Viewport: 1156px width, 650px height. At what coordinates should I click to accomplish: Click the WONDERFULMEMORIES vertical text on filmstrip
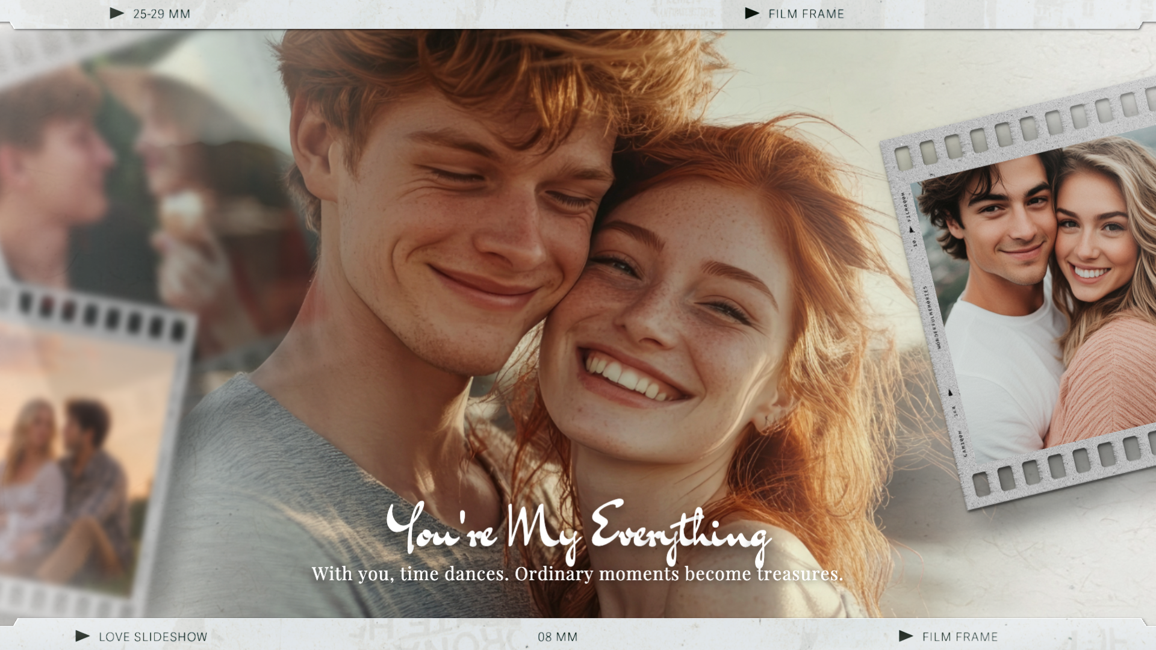(932, 318)
